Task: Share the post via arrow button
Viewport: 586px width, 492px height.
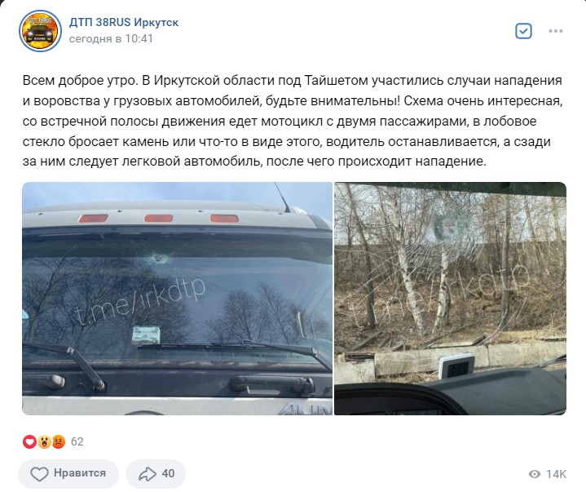Action: pyautogui.click(x=156, y=474)
